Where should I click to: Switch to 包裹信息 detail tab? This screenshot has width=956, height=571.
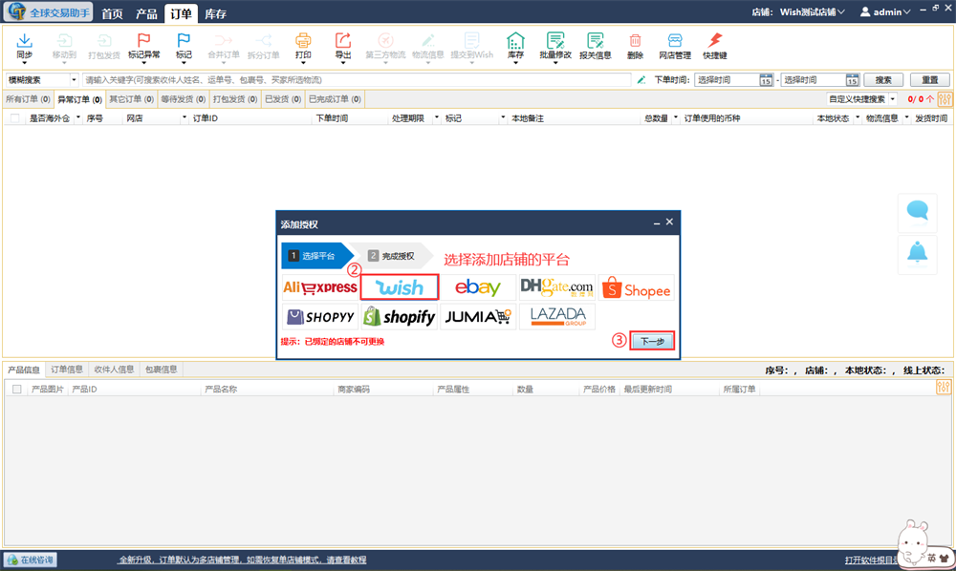pyautogui.click(x=161, y=370)
